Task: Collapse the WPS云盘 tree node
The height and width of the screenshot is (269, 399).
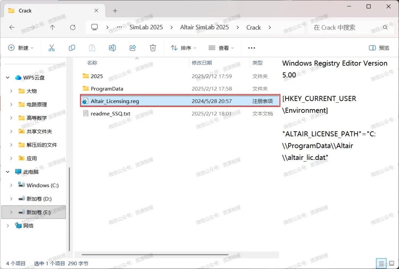Action: (x=8, y=78)
